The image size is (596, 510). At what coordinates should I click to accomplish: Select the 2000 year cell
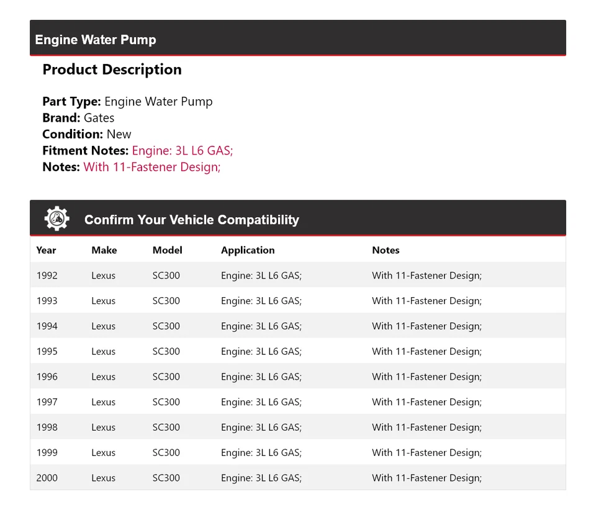47,478
